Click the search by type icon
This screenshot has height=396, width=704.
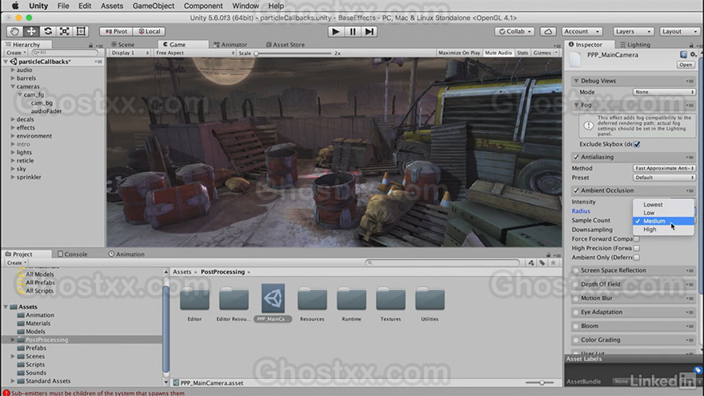pos(531,262)
